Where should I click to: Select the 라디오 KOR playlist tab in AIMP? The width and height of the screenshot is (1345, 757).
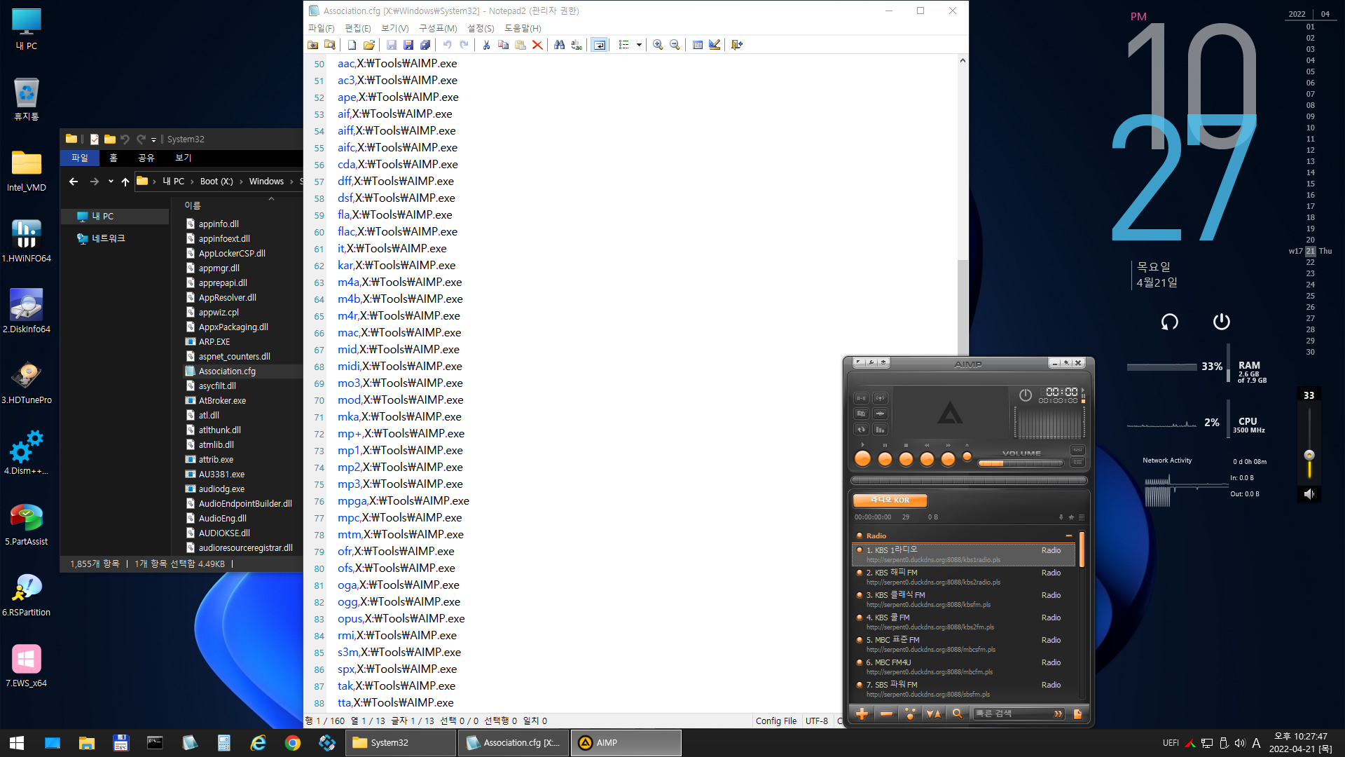pos(890,500)
